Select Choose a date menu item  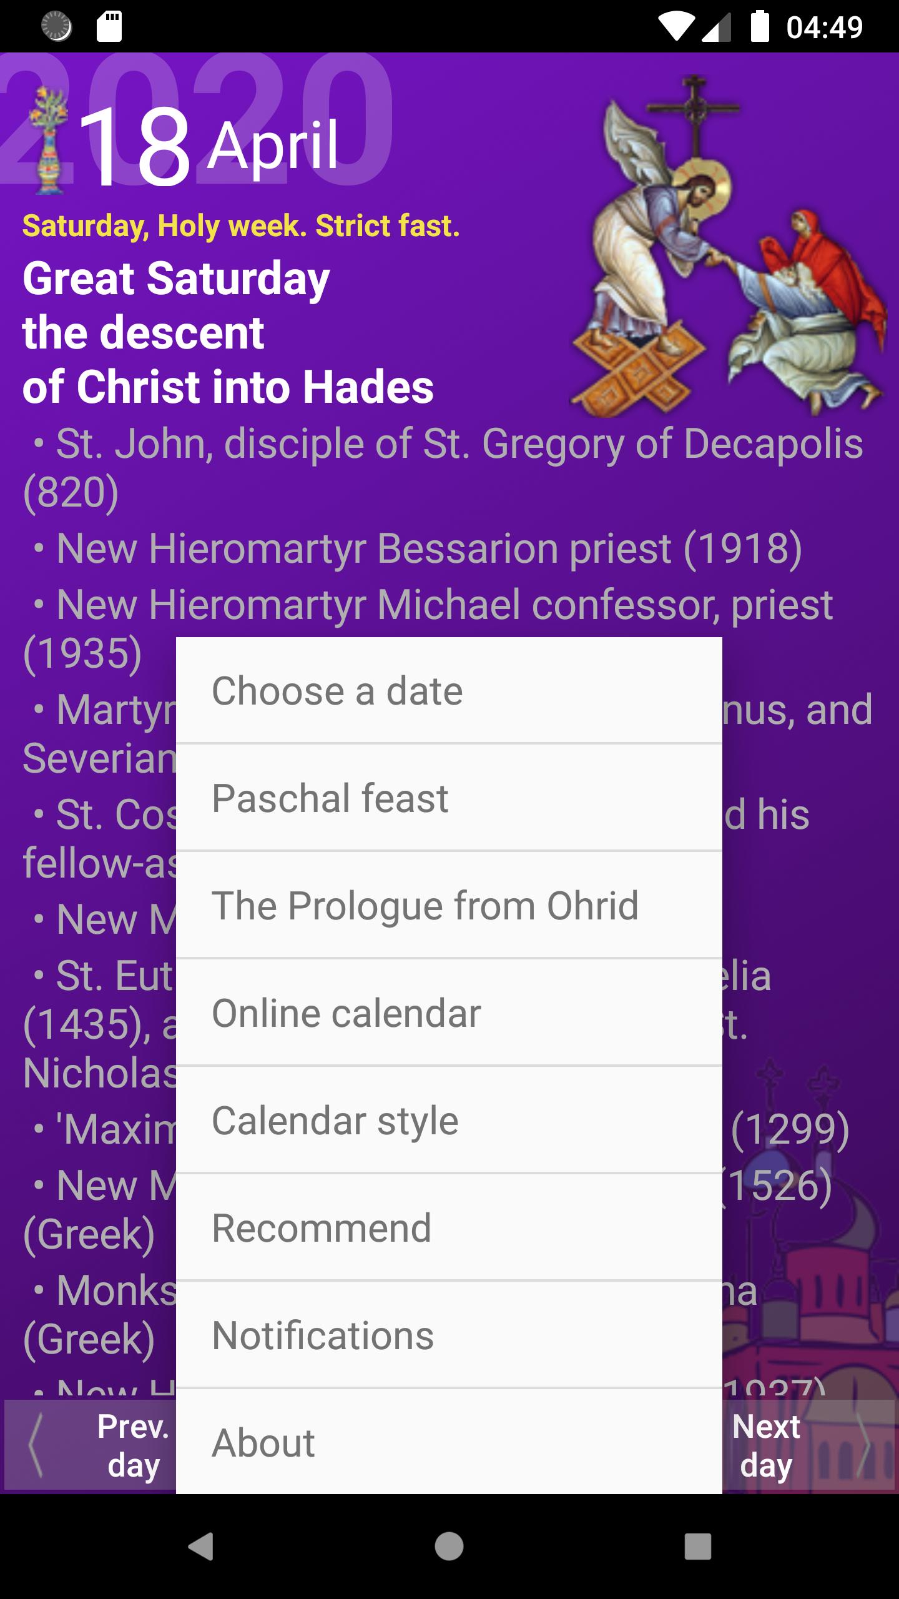tap(448, 691)
